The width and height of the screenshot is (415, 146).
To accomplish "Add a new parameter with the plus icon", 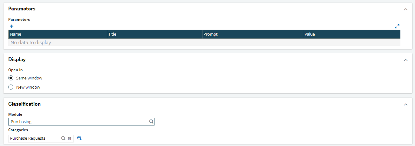I will point(12,26).
